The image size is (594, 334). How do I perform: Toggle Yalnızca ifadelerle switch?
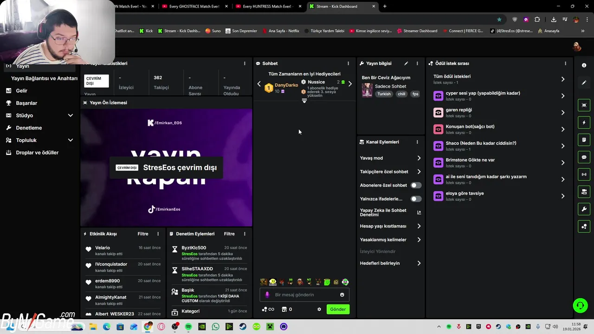point(416,199)
